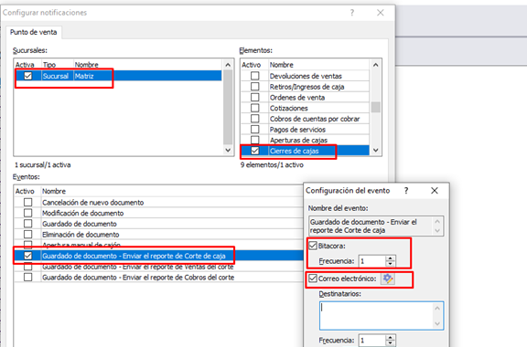The image size is (527, 347).
Task: Enable Retiros/Ingresos de caja checkbox
Action: coord(255,87)
